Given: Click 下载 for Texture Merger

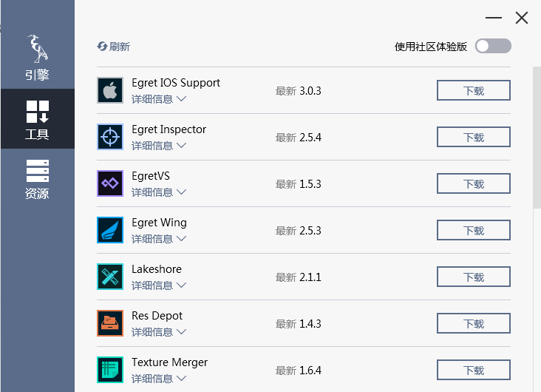Looking at the screenshot, I should 473,371.
